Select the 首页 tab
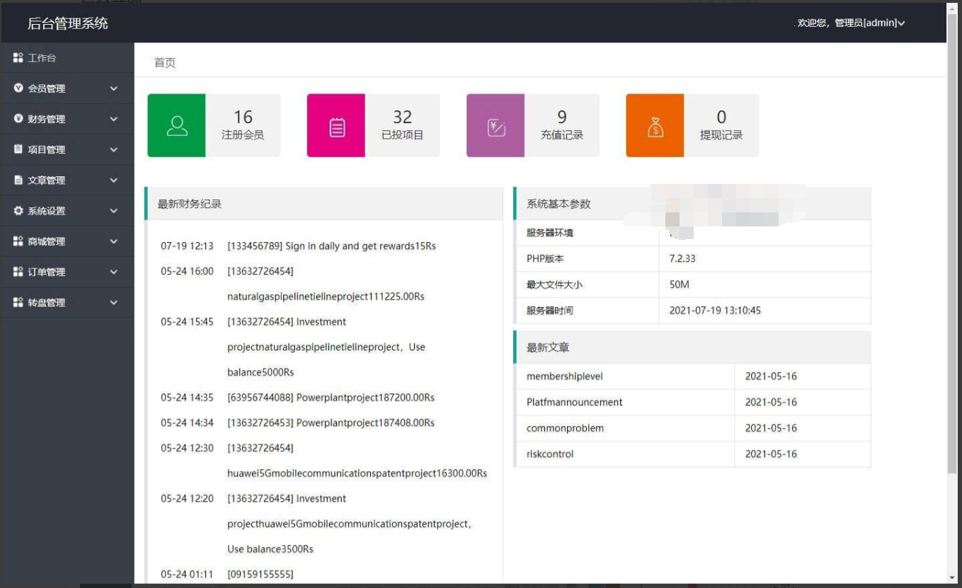962x588 pixels. [165, 63]
